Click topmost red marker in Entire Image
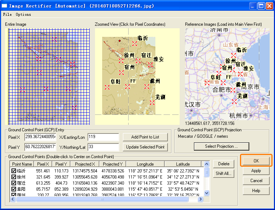This screenshot has height=210, width=275. coord(54,39)
